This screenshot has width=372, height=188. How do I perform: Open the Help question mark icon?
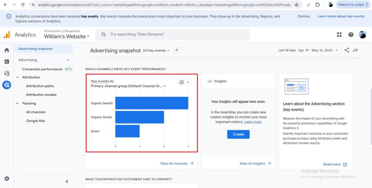coord(351,35)
